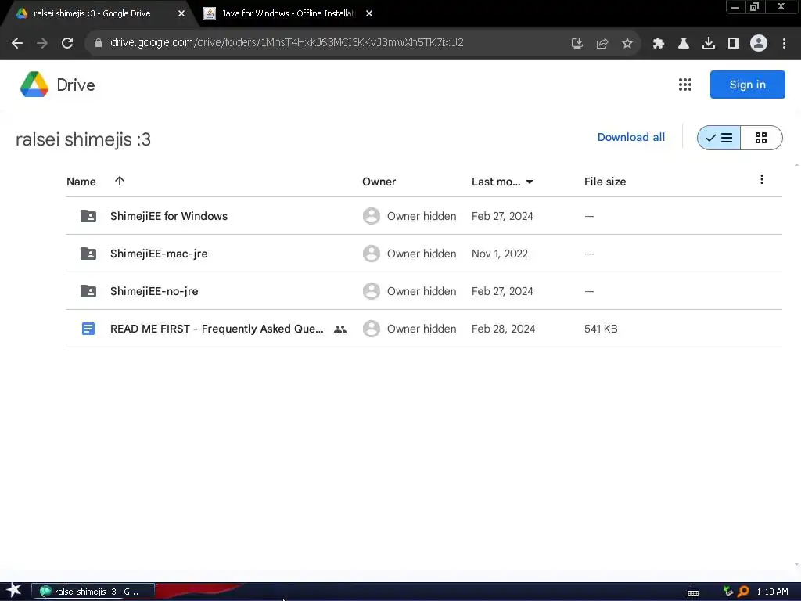Click the padlock site info icon

click(99, 43)
